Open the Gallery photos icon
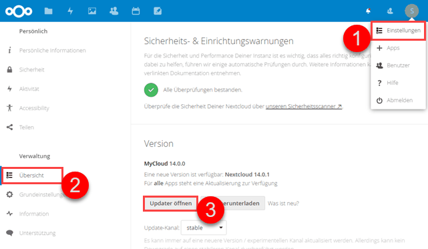 click(92, 11)
